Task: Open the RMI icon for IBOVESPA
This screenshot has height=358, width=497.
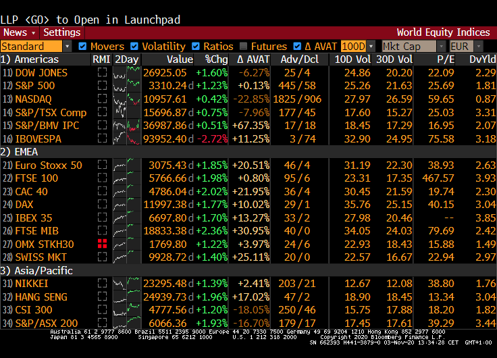Action: [x=102, y=138]
